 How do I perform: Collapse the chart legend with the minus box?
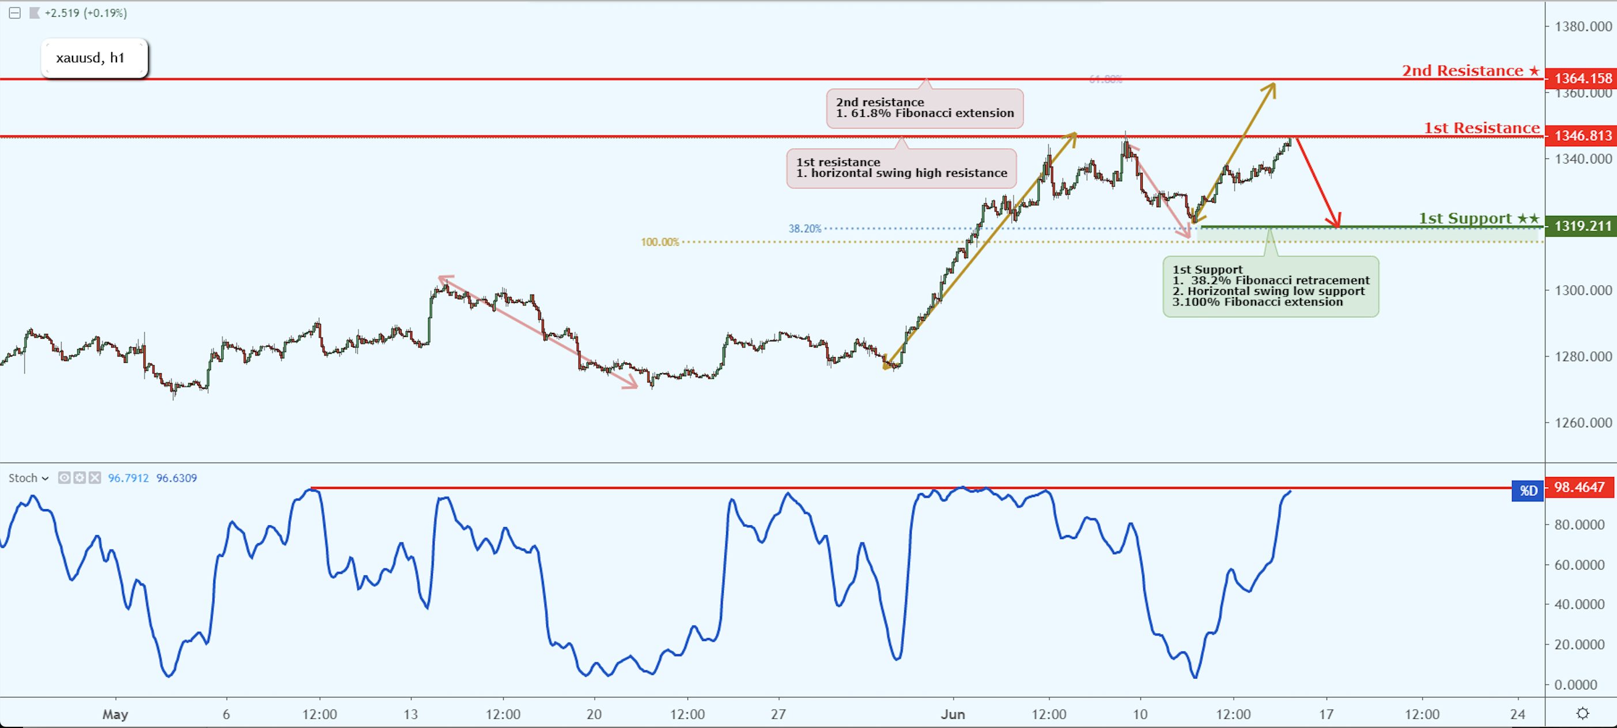tap(14, 13)
